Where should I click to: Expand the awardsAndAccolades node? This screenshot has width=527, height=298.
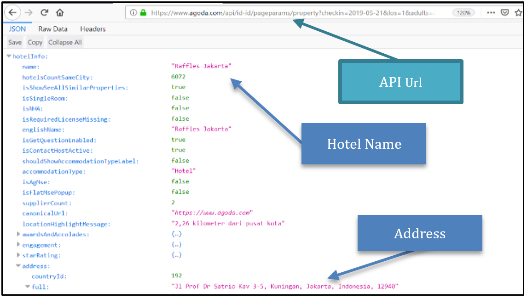(18, 234)
